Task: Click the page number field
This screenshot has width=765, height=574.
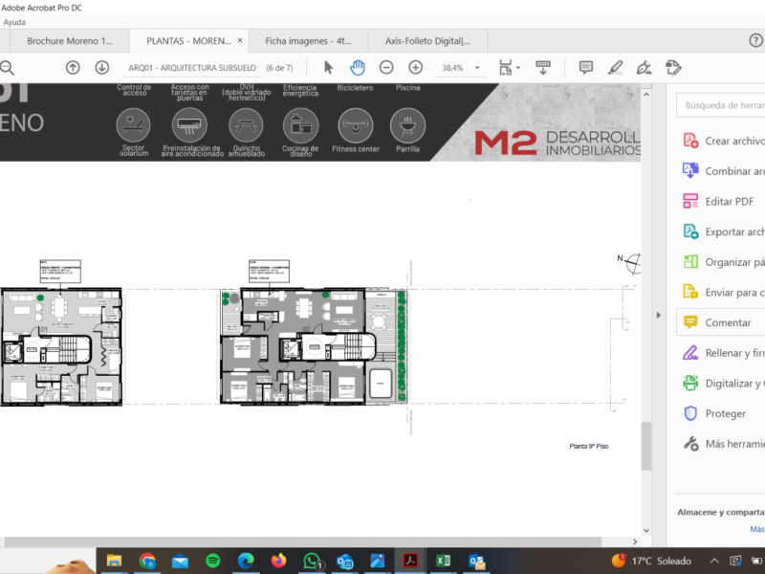Action: point(192,68)
